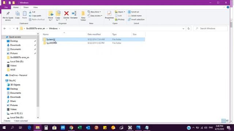
Task: Open Excel from the taskbar
Action: point(80,128)
